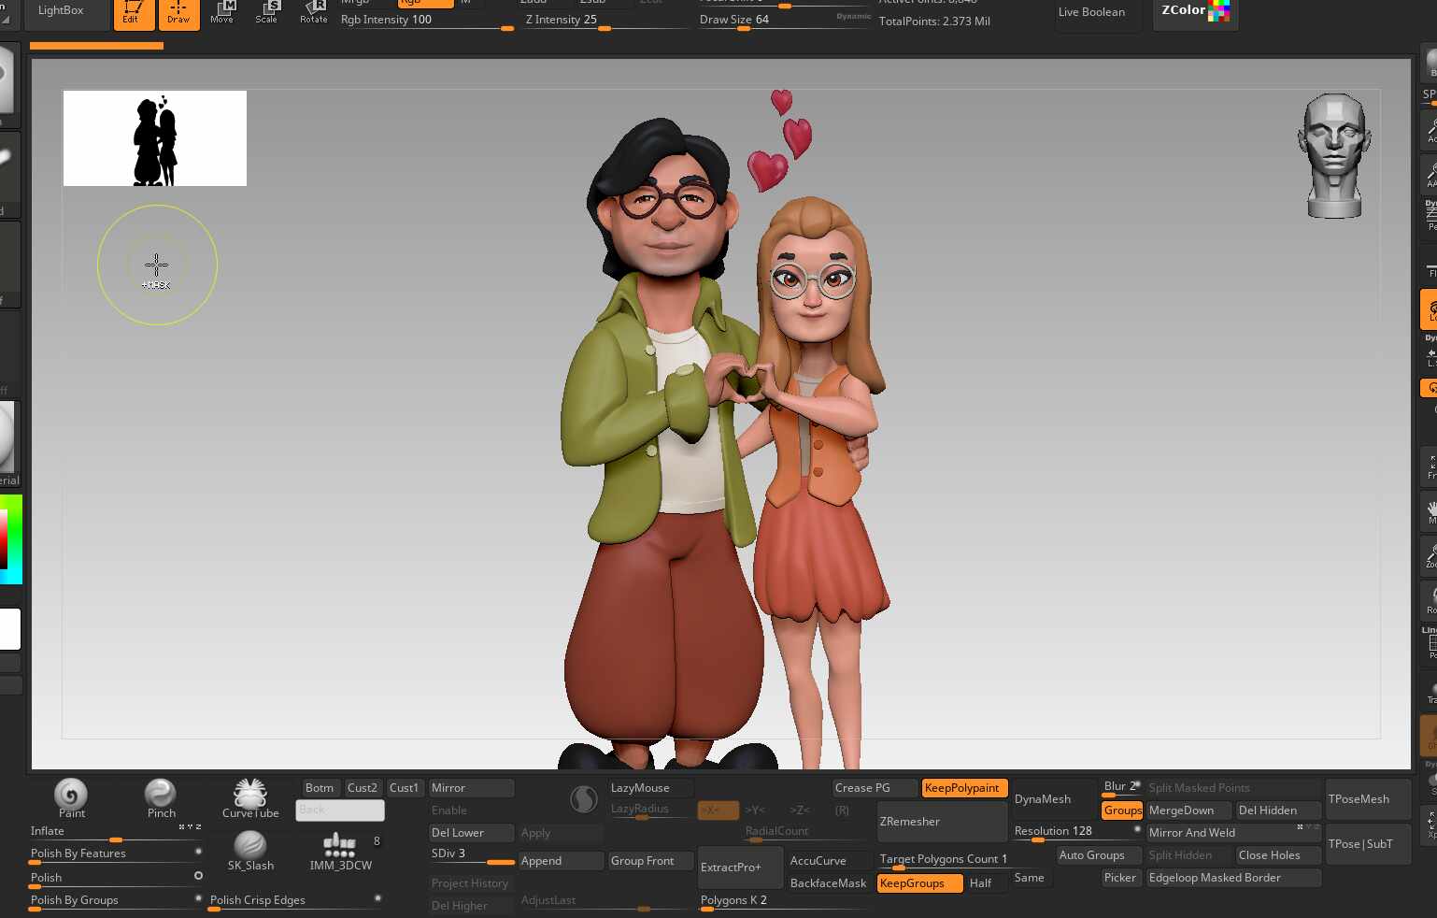
Task: Click the ZRemesher button
Action: (943, 822)
